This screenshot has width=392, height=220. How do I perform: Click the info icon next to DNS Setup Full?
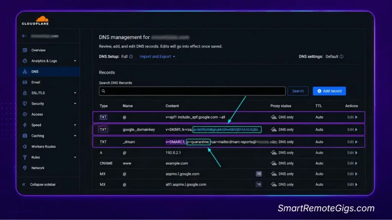[131, 56]
